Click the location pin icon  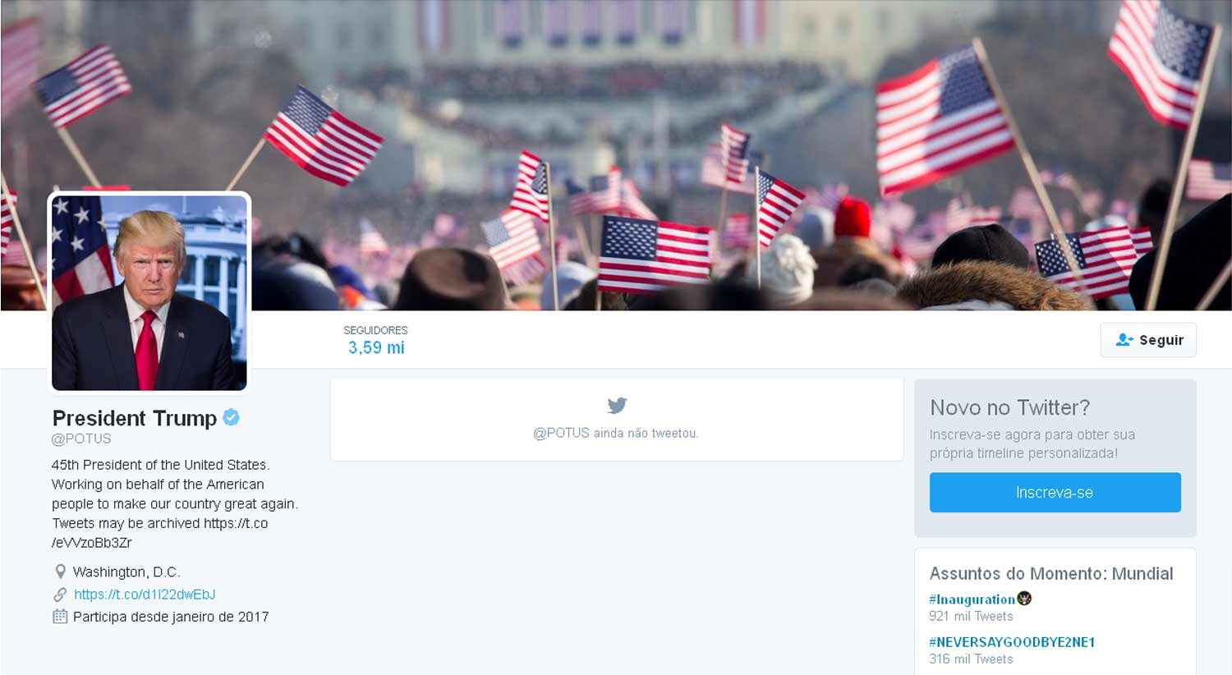coord(60,572)
